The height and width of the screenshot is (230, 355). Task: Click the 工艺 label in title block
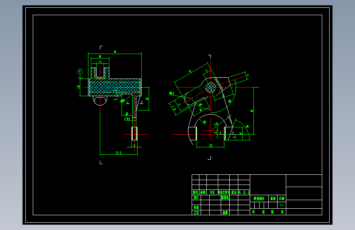point(196,212)
